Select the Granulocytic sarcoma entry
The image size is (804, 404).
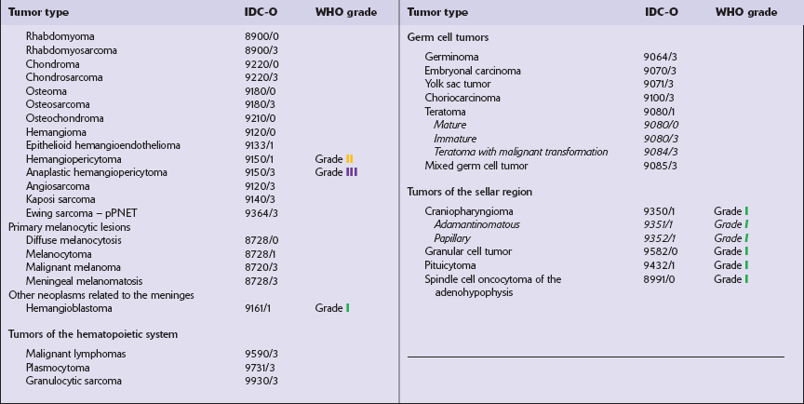(74, 381)
